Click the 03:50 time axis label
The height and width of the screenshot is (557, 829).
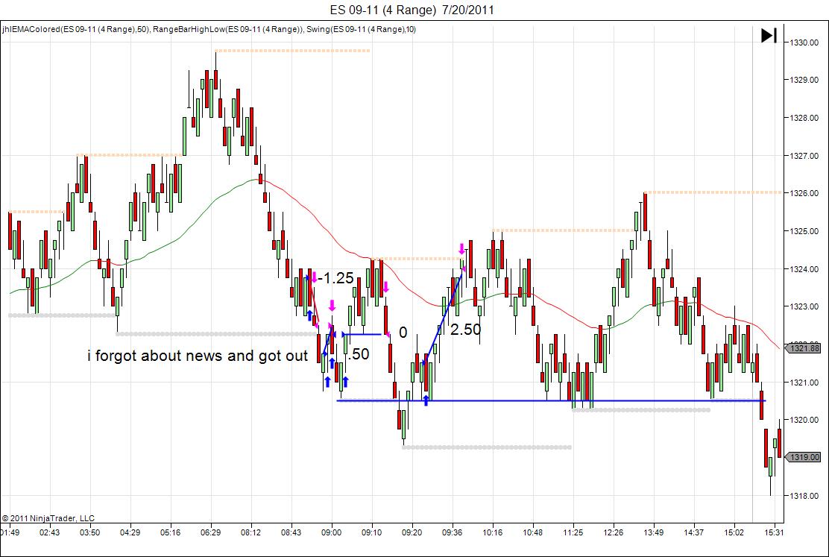[89, 532]
